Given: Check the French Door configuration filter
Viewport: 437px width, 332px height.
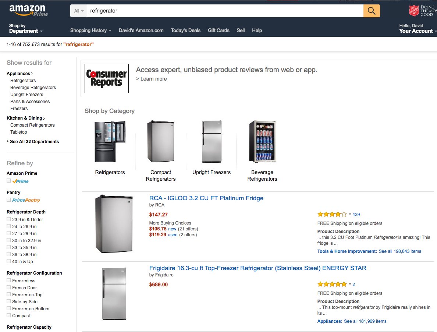Looking at the screenshot, I should point(9,287).
